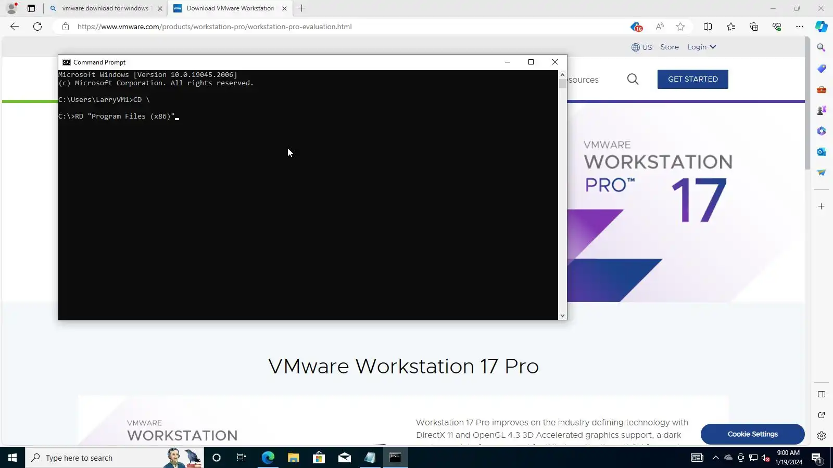Expand the Login dropdown
The width and height of the screenshot is (833, 468).
pos(701,47)
